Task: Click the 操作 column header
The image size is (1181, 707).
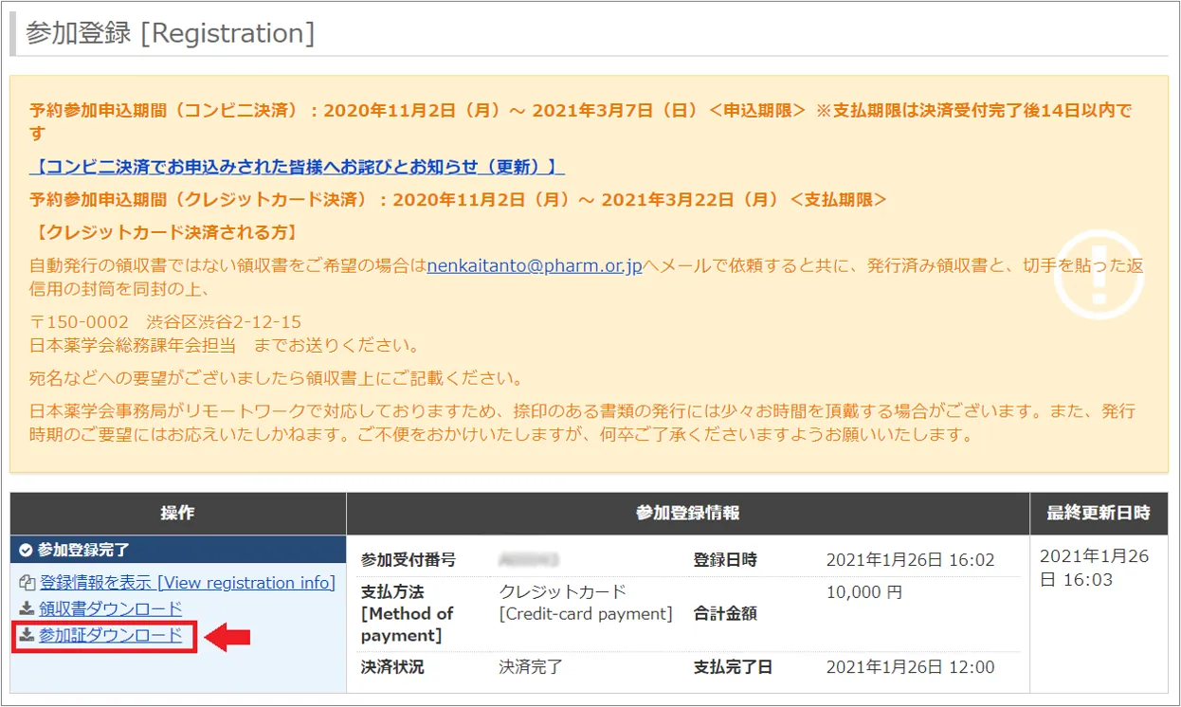Action: [177, 513]
